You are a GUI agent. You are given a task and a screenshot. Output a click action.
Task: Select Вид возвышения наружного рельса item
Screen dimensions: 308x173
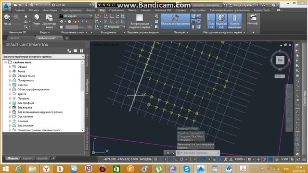click(40, 112)
